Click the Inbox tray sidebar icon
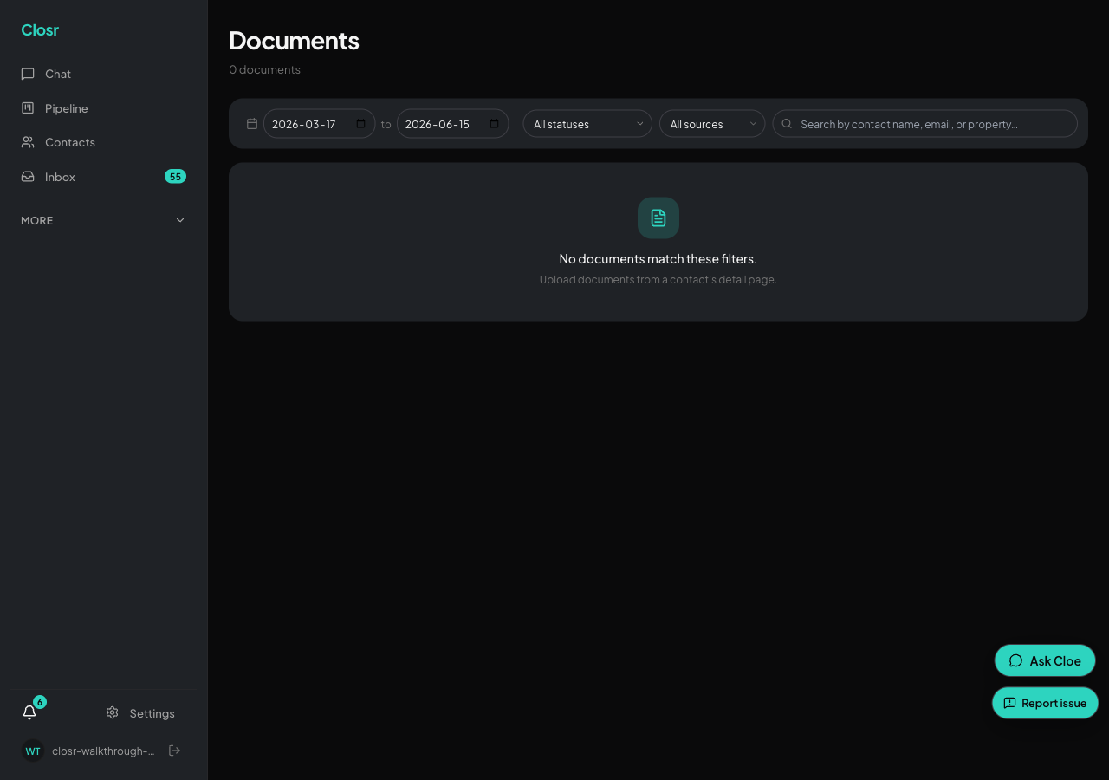The width and height of the screenshot is (1109, 780). 28,177
